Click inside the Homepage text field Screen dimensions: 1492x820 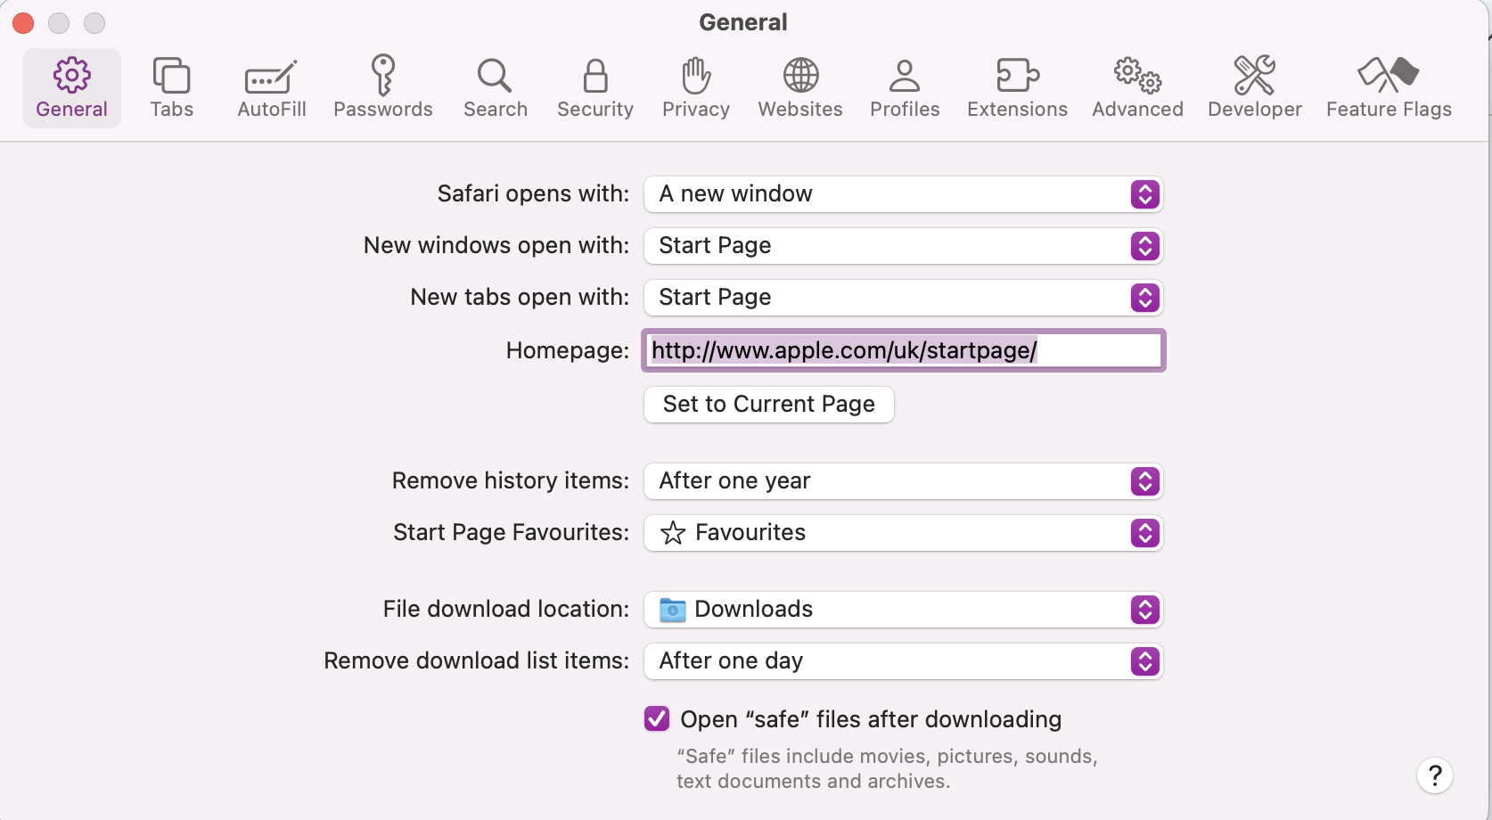pos(903,350)
